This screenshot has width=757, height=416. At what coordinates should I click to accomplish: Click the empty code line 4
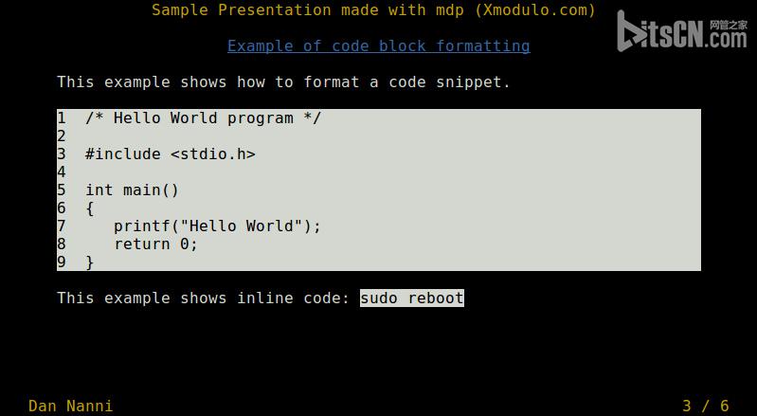[379, 172]
